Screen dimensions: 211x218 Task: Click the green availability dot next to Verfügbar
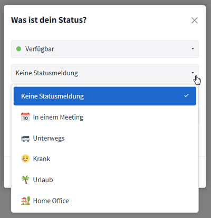[18, 49]
